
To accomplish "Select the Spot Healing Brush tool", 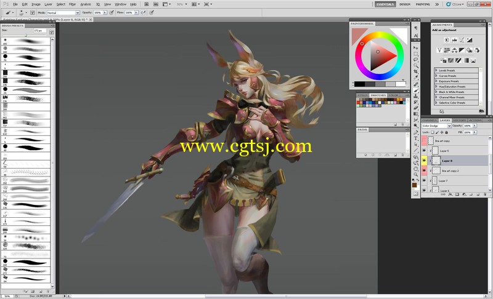I will pyautogui.click(x=415, y=84).
